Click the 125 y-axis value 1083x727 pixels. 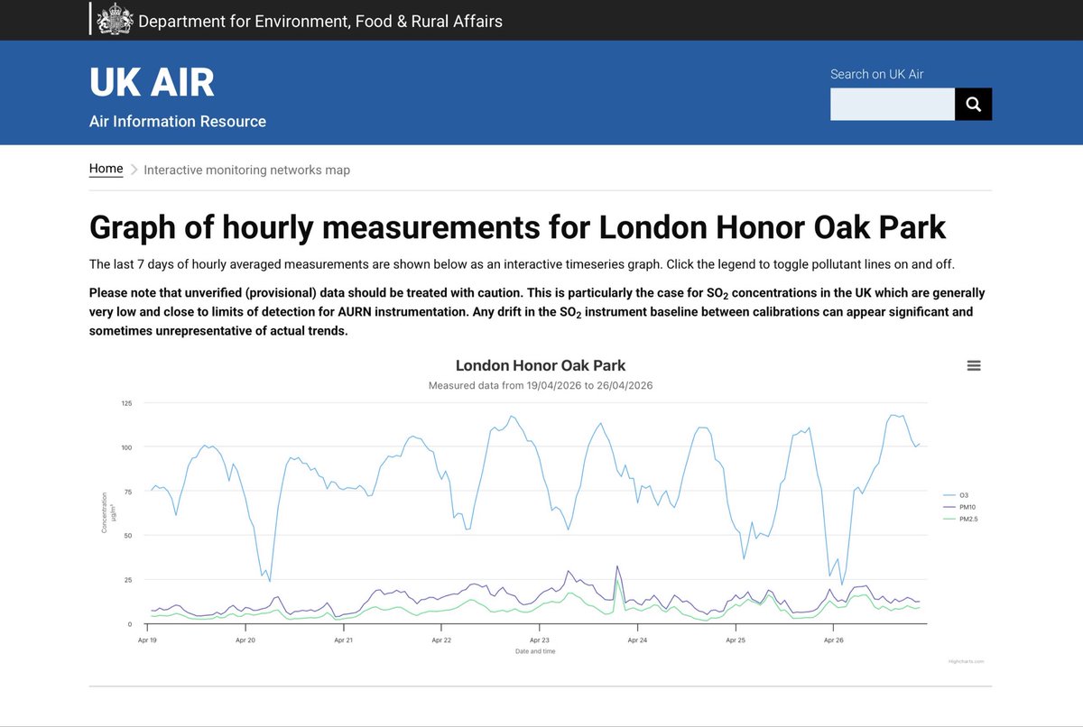pyautogui.click(x=126, y=403)
